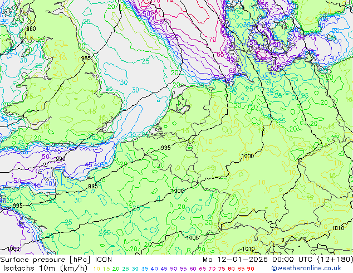This screenshot has width=353, height=273.
Task: Click the 1005 isobar label
Action: 193,238
